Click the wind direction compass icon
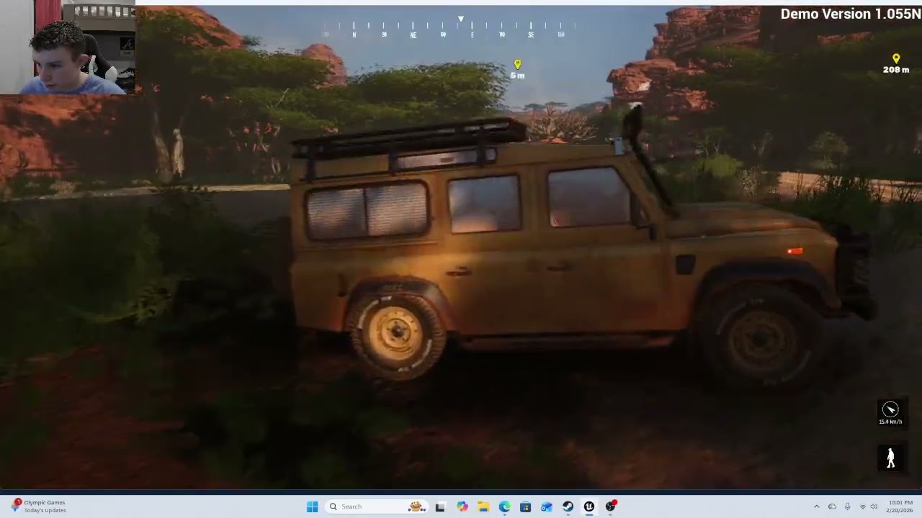 coord(890,409)
